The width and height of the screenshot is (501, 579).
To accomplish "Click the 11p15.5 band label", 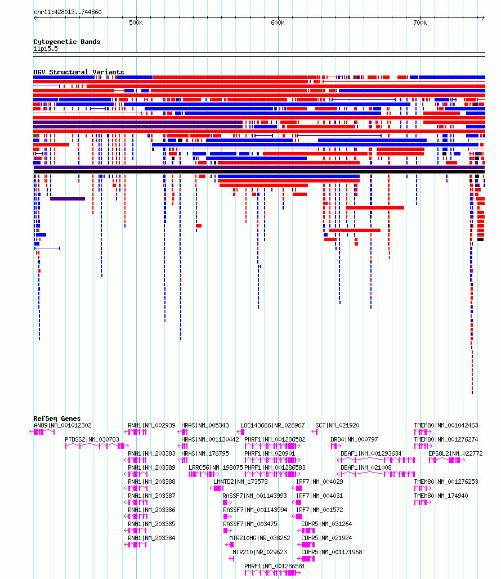I will (x=46, y=49).
